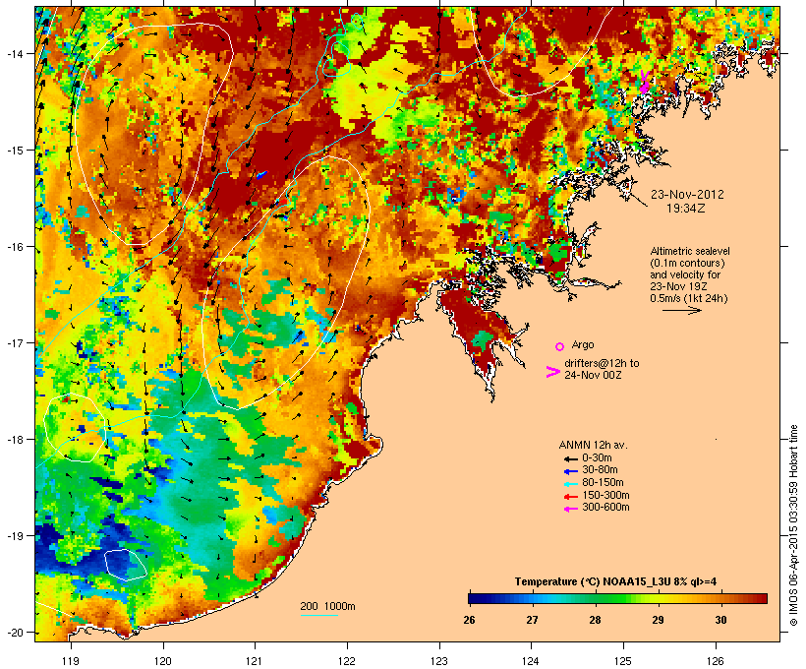Click the '-15' latitude axis label
The height and width of the screenshot is (669, 806).
tap(14, 151)
